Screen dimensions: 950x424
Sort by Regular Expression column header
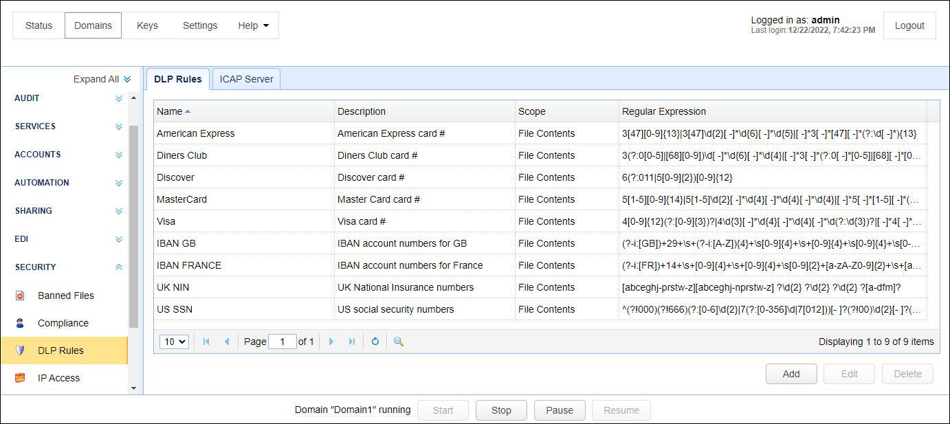point(773,111)
